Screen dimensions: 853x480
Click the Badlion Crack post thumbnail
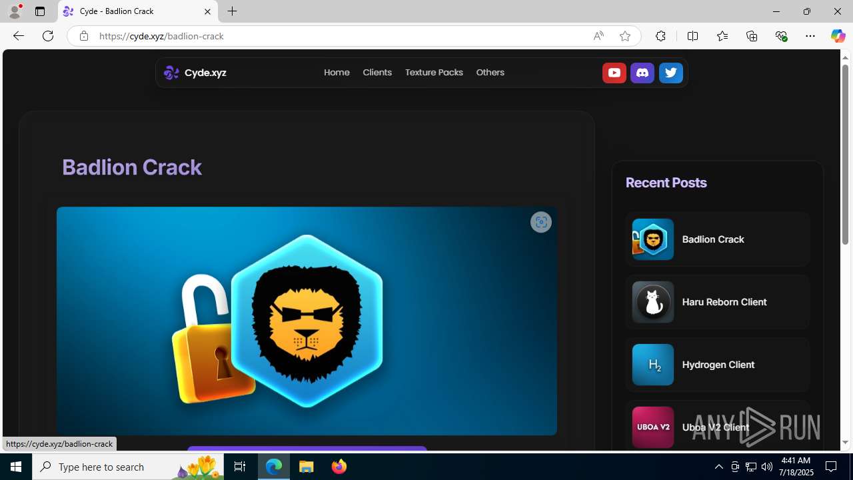pyautogui.click(x=652, y=239)
